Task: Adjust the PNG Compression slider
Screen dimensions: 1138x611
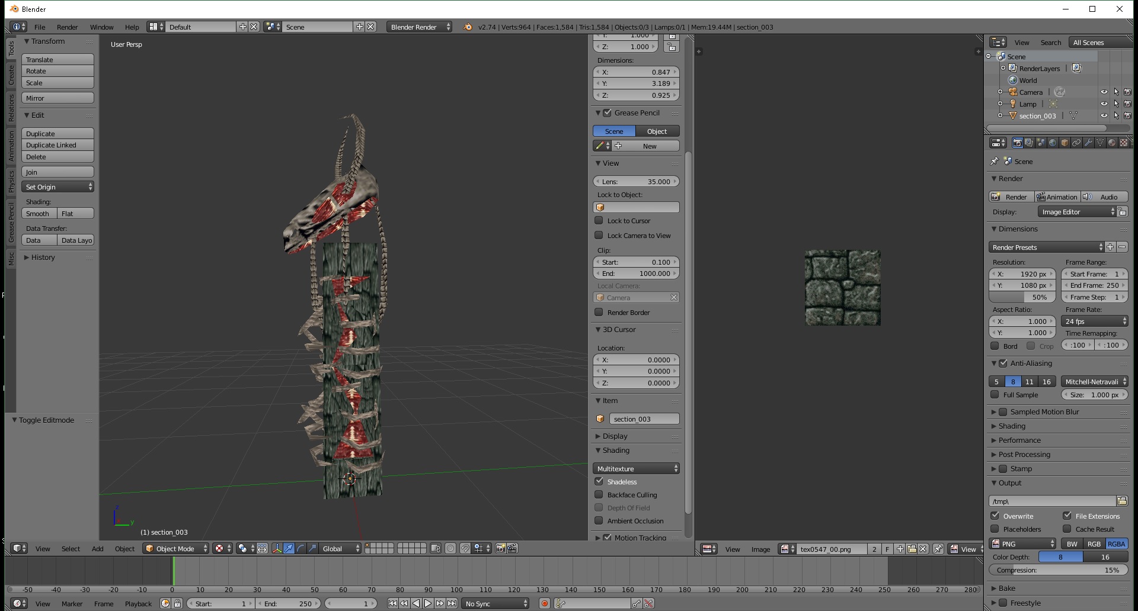Action: tap(1058, 570)
